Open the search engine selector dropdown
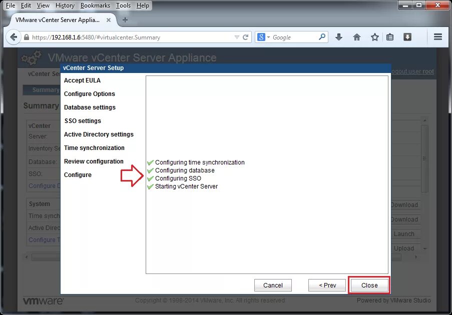 [268, 36]
